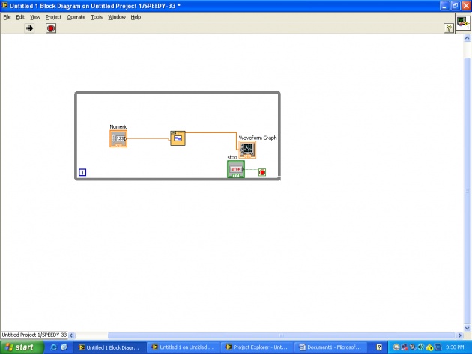Open Internet Explorer from quick launch
Viewport: 472px width, 354px height.
(54, 347)
